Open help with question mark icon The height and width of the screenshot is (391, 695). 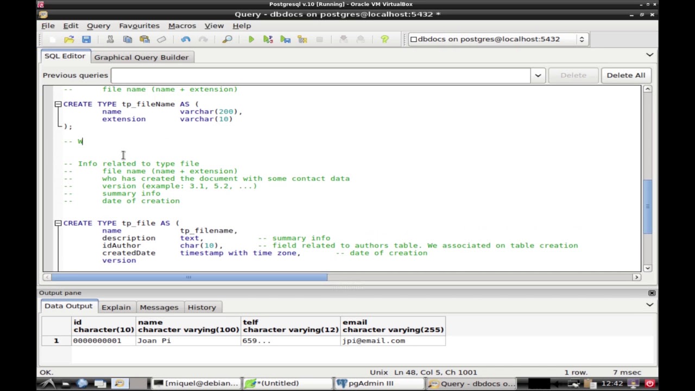(x=384, y=39)
